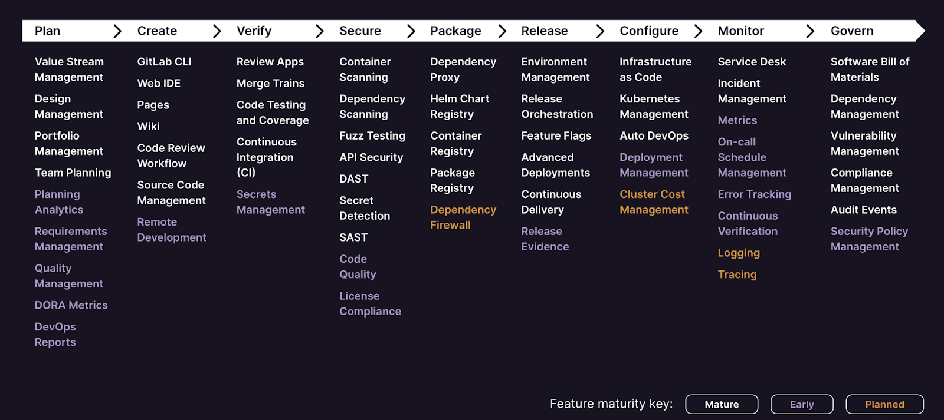
Task: Click the chevron arrow after Configure
Action: 699,31
